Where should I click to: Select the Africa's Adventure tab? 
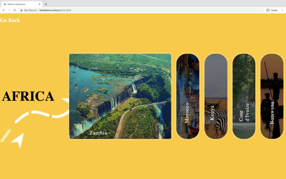point(22,4)
